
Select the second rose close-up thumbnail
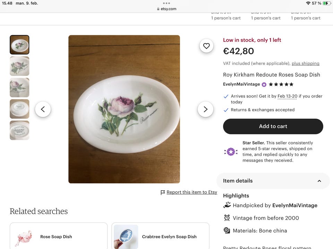tap(19, 66)
